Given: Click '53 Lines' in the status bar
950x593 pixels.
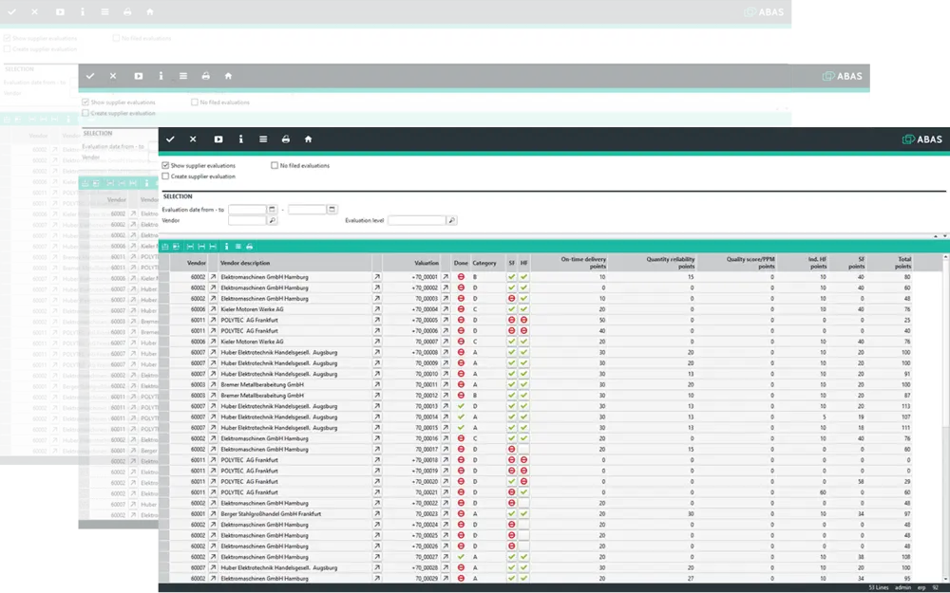Looking at the screenshot, I should (x=879, y=587).
